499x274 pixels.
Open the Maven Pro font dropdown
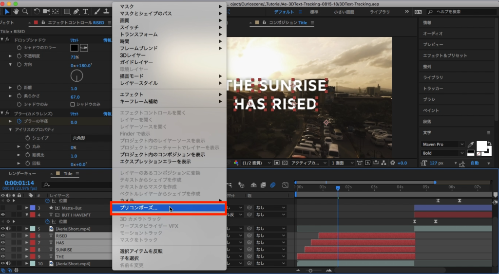pos(442,145)
